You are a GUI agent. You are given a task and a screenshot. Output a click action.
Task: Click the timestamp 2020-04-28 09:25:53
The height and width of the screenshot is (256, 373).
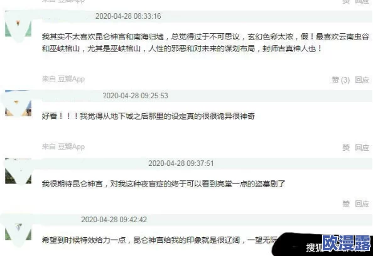136,96
